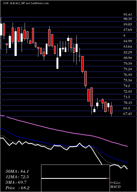The height and width of the screenshot is (192, 137).
Task: Click the 75.54 price axis label
Action: tap(128, 80)
